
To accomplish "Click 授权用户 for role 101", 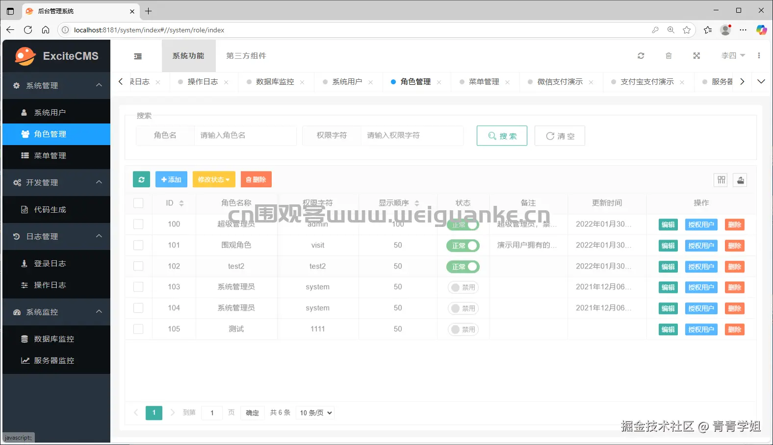I will click(701, 246).
